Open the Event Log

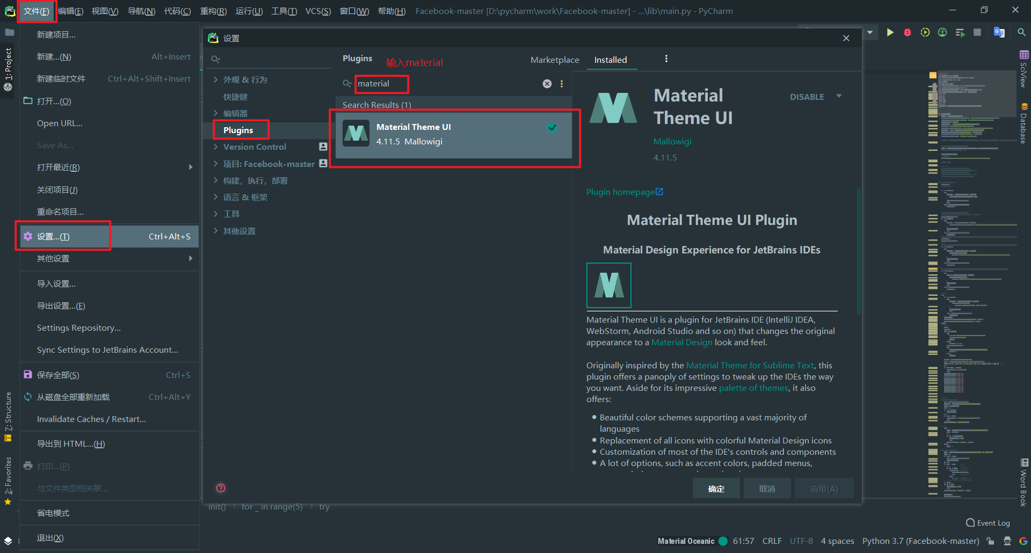coord(988,523)
